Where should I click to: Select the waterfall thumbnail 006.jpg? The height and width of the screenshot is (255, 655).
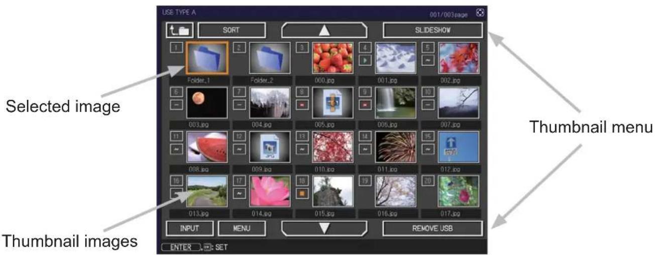point(396,102)
